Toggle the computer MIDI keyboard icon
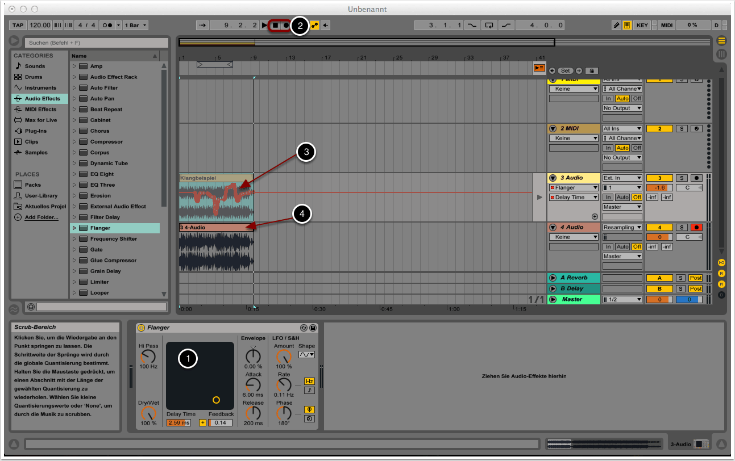Image resolution: width=735 pixels, height=461 pixels. coord(627,25)
